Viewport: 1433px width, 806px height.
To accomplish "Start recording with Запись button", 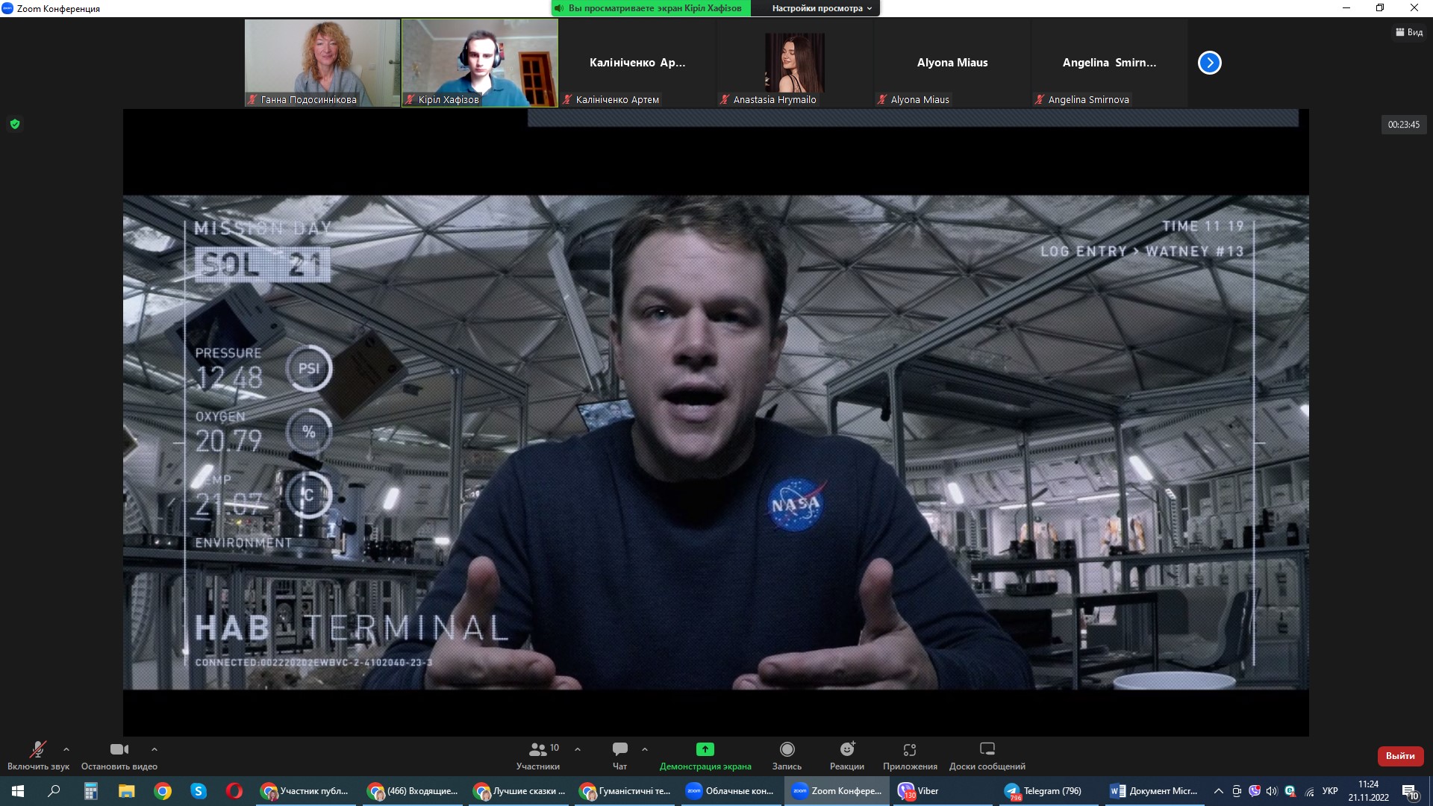I will [787, 755].
